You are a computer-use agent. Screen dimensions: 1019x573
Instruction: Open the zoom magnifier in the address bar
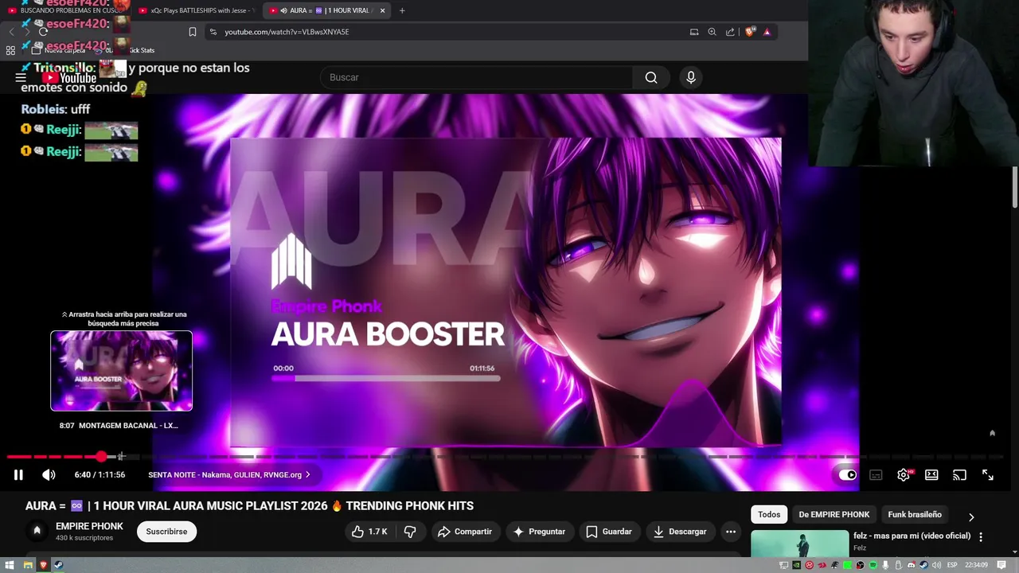[x=712, y=32]
